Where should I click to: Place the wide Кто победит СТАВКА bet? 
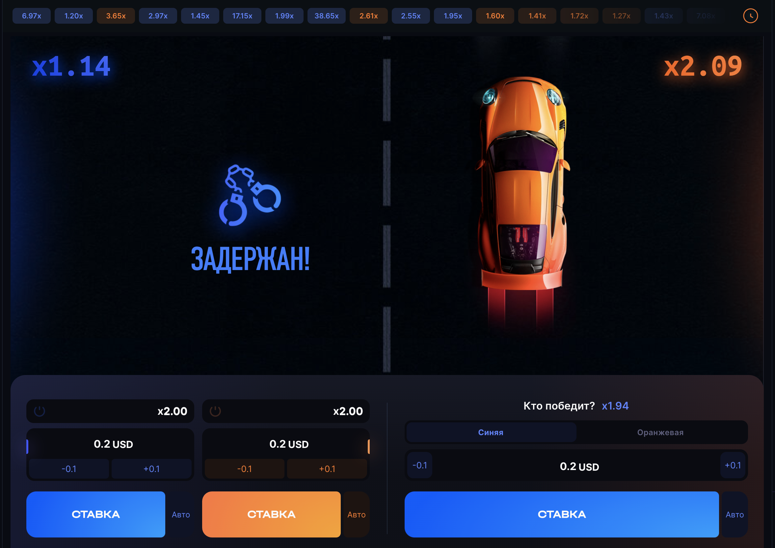(x=562, y=514)
